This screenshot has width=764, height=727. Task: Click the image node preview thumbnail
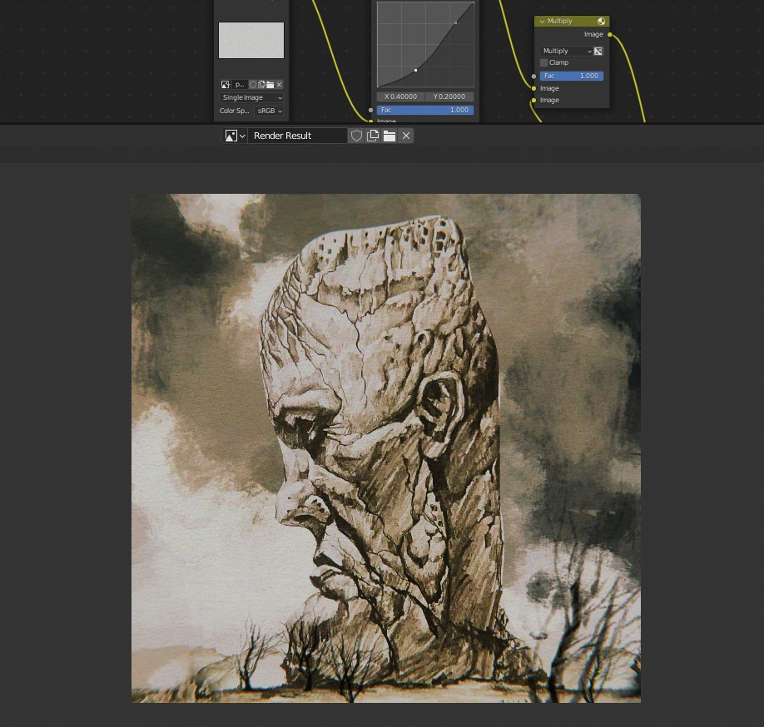251,41
